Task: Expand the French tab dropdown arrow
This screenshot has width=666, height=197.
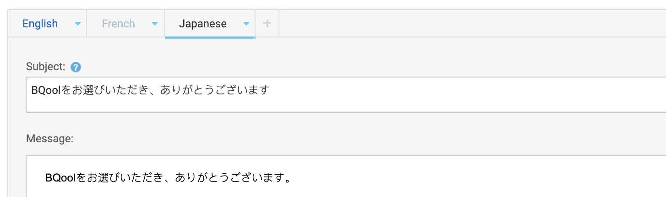Action: pyautogui.click(x=155, y=24)
